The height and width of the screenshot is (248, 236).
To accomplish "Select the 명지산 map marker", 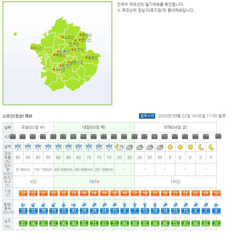I will pos(81,35).
